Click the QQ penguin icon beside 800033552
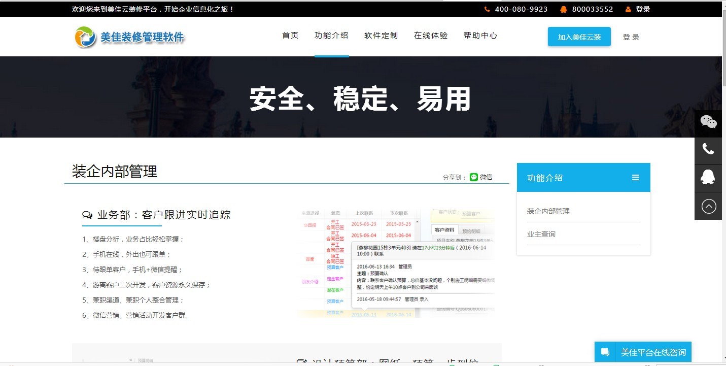Image resolution: width=726 pixels, height=366 pixels. tap(563, 9)
